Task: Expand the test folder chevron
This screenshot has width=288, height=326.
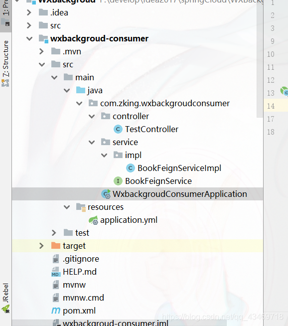Action: pyautogui.click(x=54, y=233)
